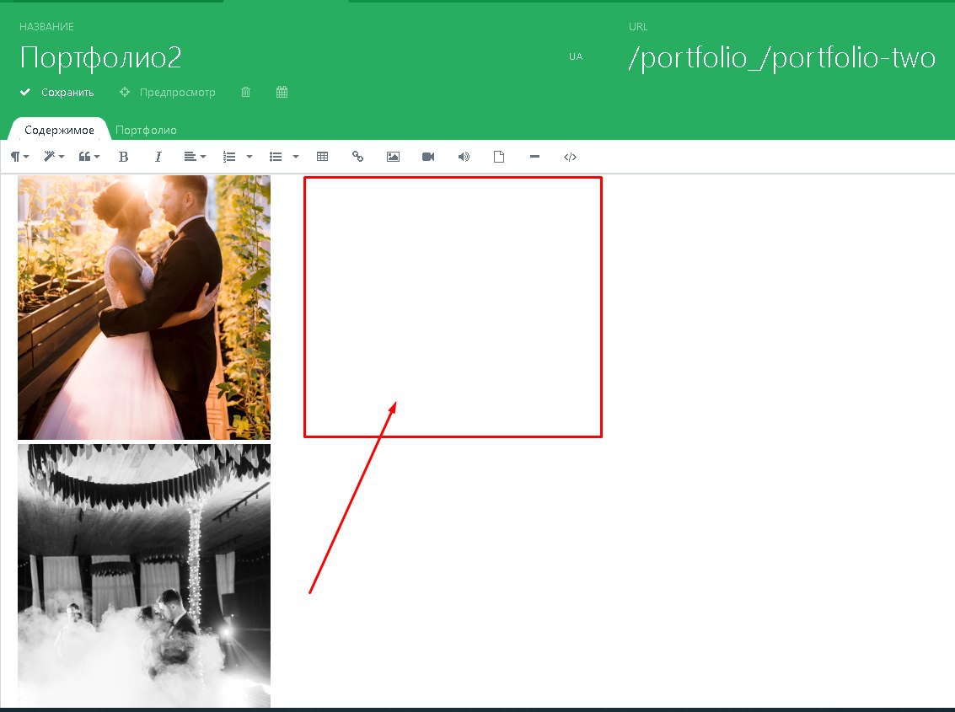Insert a horizontal line
This screenshot has width=955, height=712.
pyautogui.click(x=534, y=157)
